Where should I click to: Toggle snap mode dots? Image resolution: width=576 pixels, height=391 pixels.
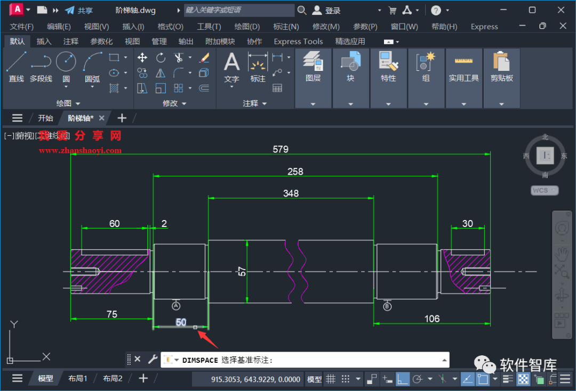pos(346,379)
